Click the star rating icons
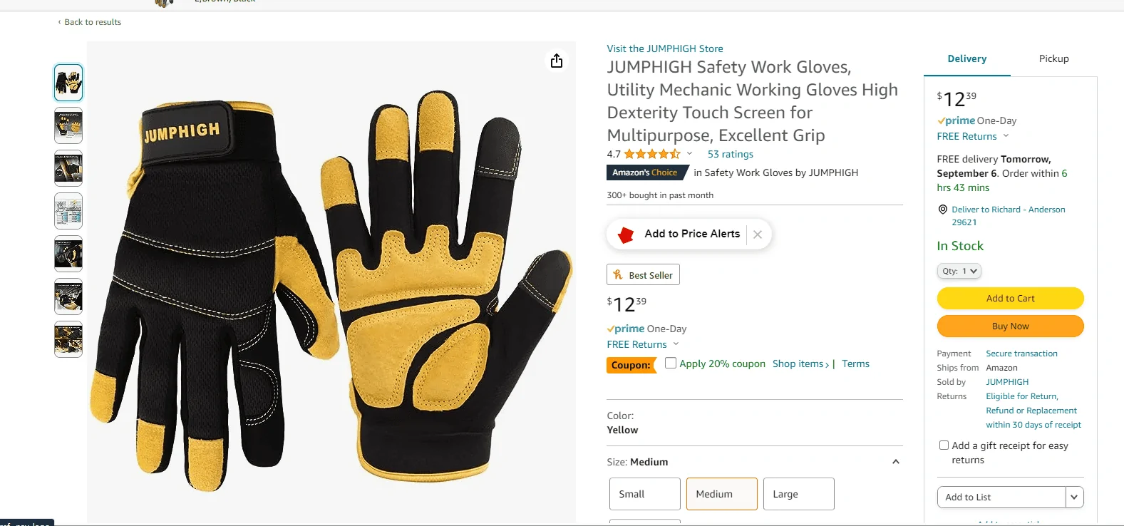 (651, 154)
